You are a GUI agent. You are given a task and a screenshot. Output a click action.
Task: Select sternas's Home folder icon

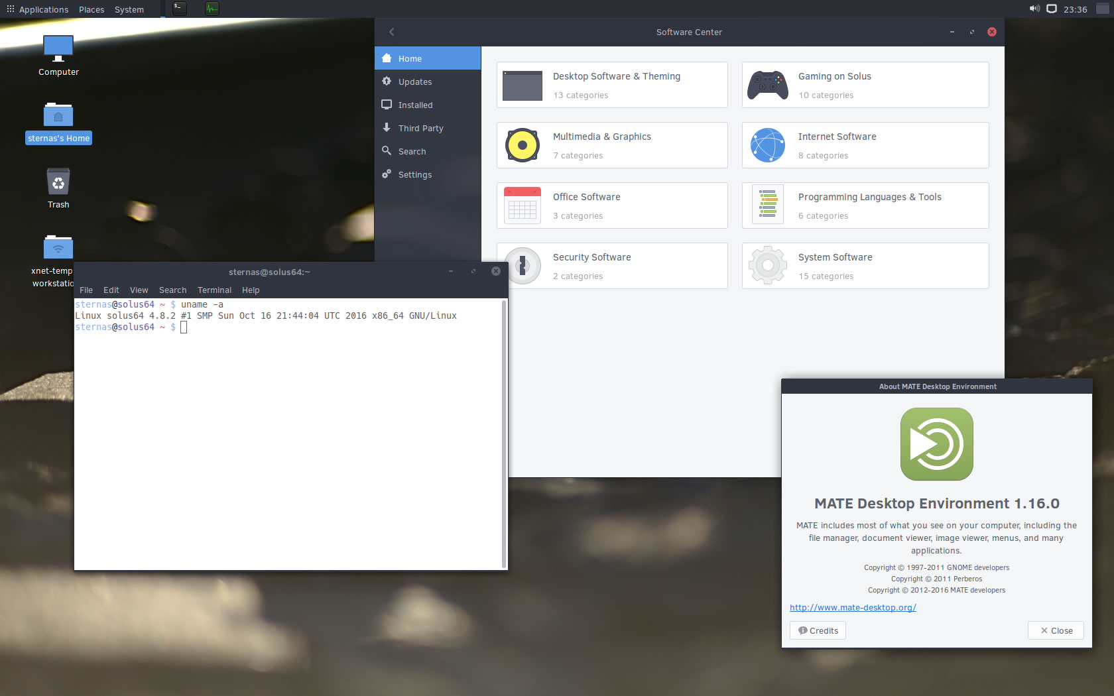pyautogui.click(x=58, y=115)
